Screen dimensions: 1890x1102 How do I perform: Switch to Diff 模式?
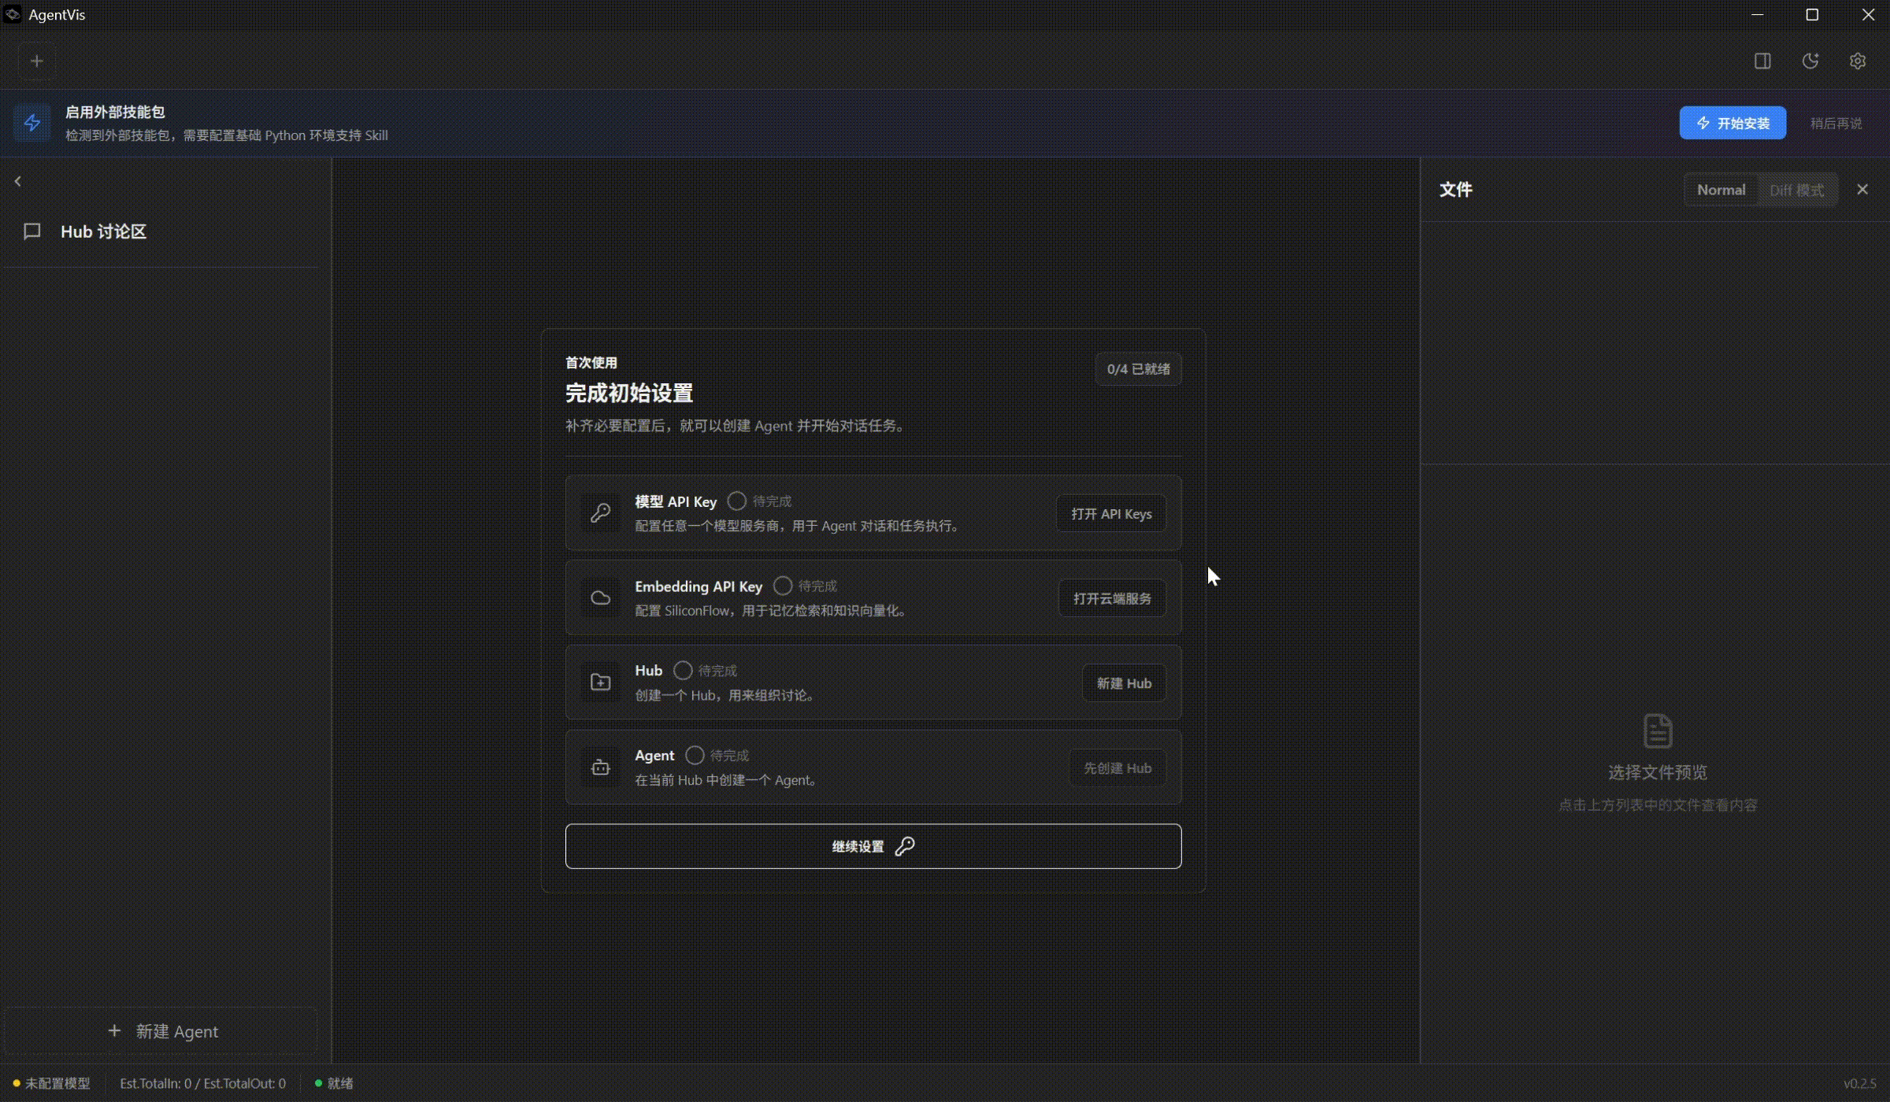[x=1796, y=190]
